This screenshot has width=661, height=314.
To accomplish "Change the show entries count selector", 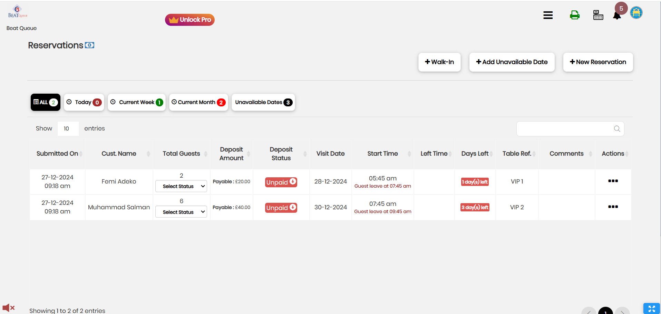I will (68, 129).
